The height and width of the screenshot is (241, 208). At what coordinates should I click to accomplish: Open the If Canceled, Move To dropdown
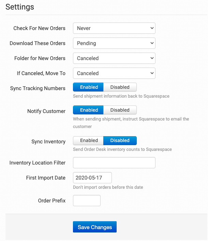tap(114, 73)
